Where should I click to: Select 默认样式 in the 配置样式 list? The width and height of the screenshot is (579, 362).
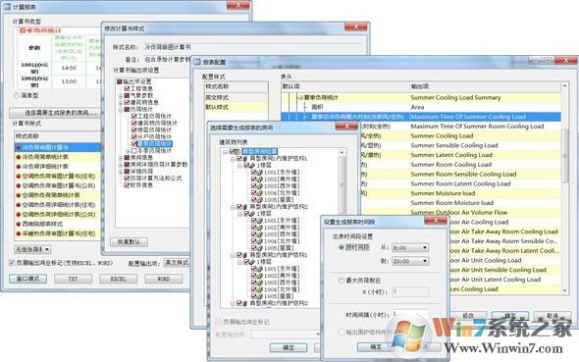237,107
